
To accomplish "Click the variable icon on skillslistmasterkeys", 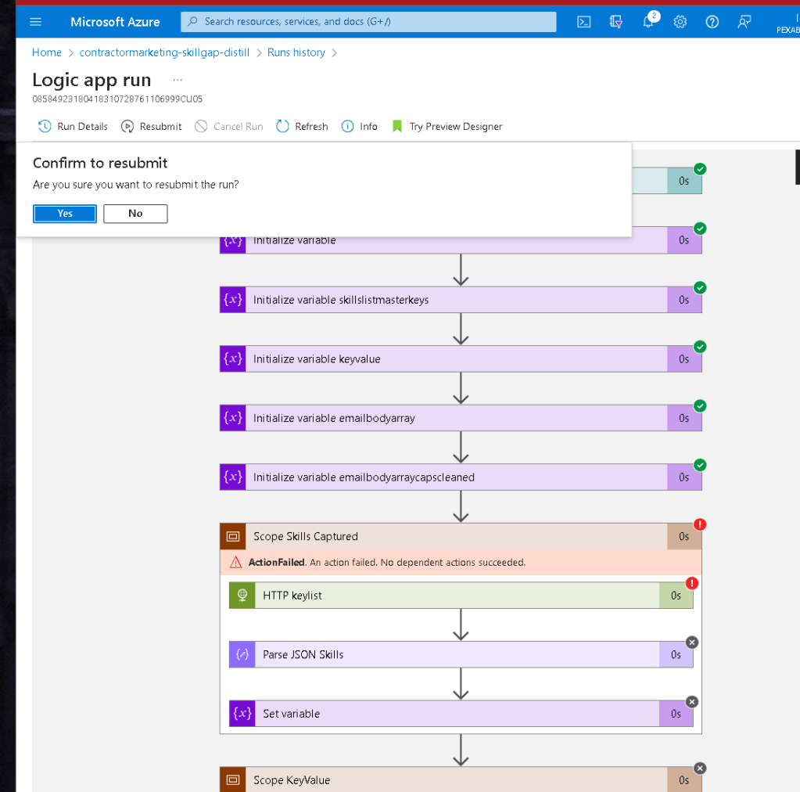I will 233,300.
